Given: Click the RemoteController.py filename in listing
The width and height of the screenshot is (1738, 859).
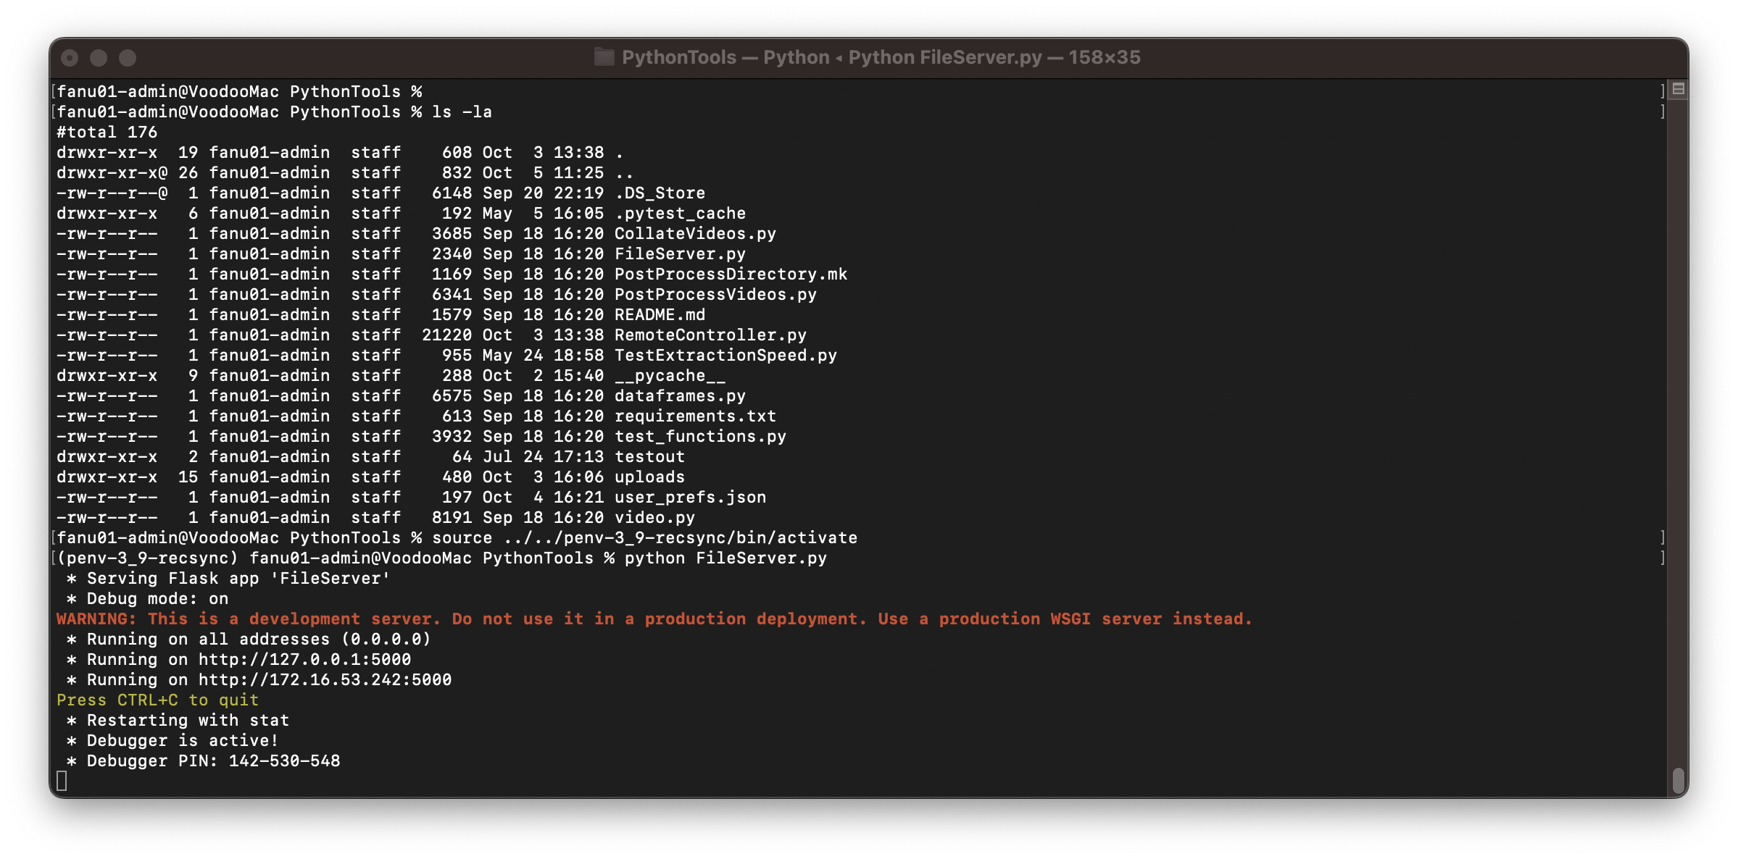Looking at the screenshot, I should 710,335.
